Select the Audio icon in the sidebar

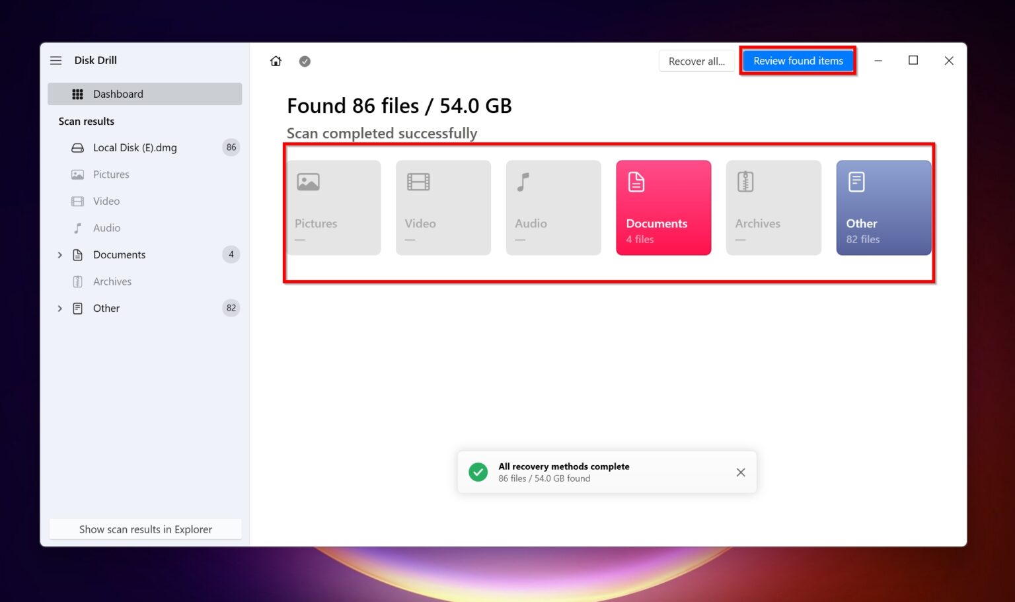(x=77, y=227)
